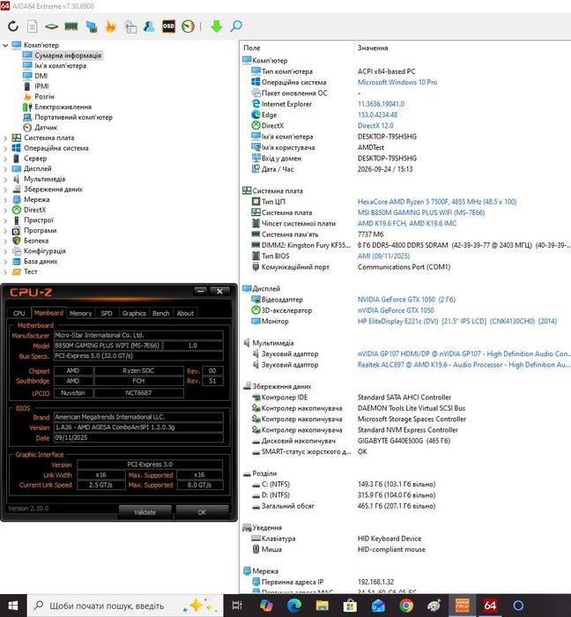Switch to the Memory tab in CPU-Z
This screenshot has width=571, height=617.
click(x=80, y=313)
